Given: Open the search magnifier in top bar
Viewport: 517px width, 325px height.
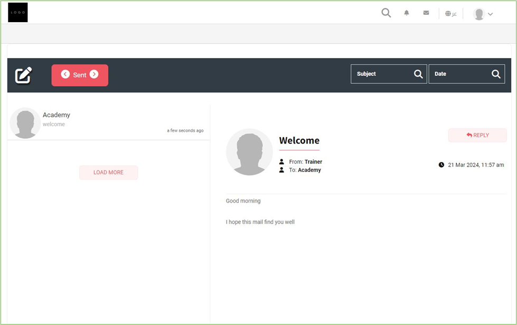Looking at the screenshot, I should [386, 13].
